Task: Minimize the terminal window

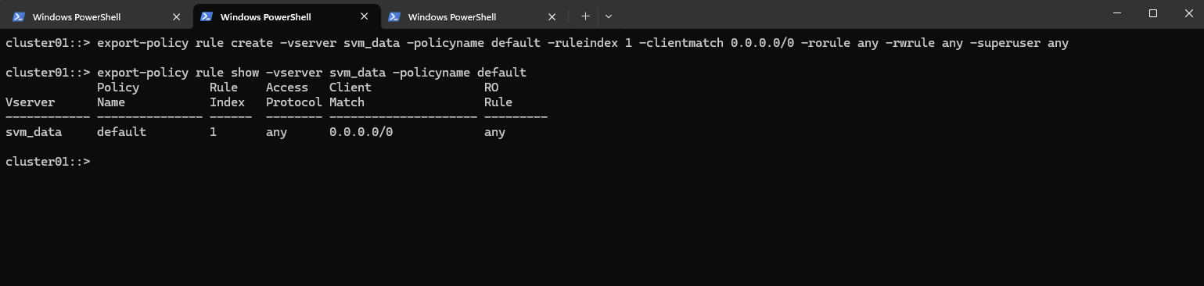Action: tap(1117, 13)
